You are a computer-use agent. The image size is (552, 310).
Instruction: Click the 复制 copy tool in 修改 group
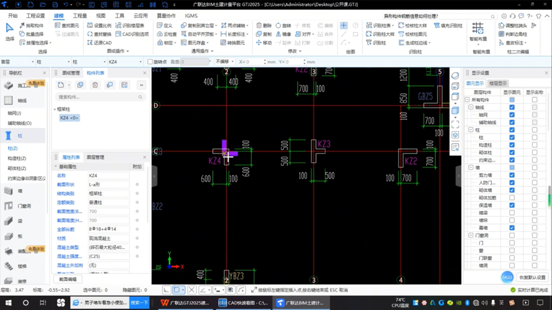264,34
